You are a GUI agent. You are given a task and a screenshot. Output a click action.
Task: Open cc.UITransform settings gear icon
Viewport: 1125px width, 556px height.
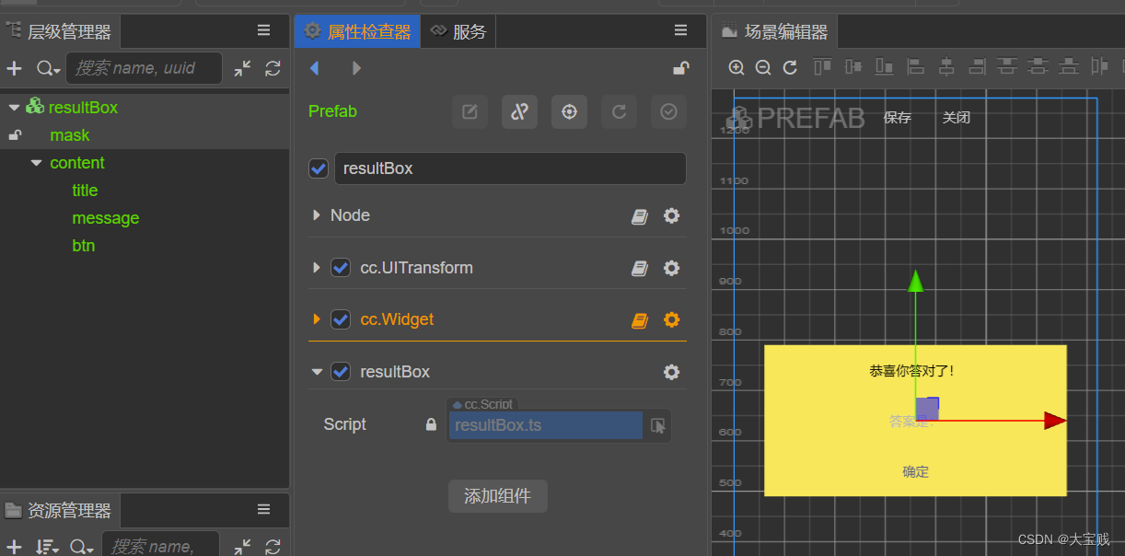point(671,268)
